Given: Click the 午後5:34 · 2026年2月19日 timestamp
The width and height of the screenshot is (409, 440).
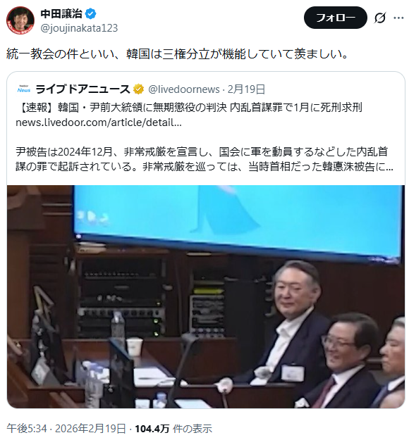Looking at the screenshot, I should pos(66,429).
